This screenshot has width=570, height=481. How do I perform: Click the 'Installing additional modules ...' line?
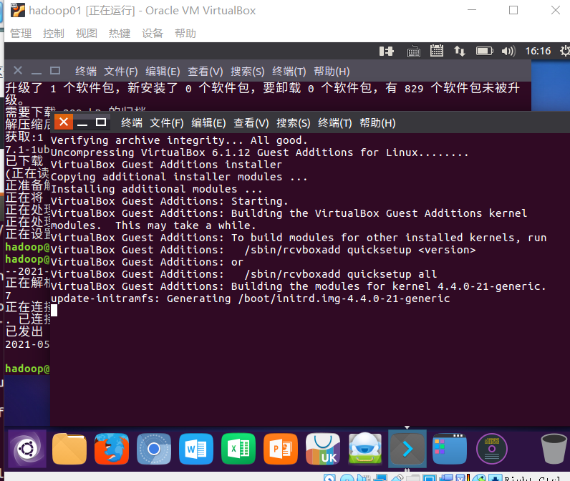click(157, 189)
